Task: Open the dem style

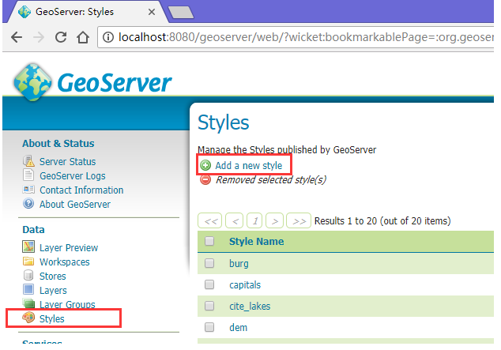Action: (x=238, y=327)
